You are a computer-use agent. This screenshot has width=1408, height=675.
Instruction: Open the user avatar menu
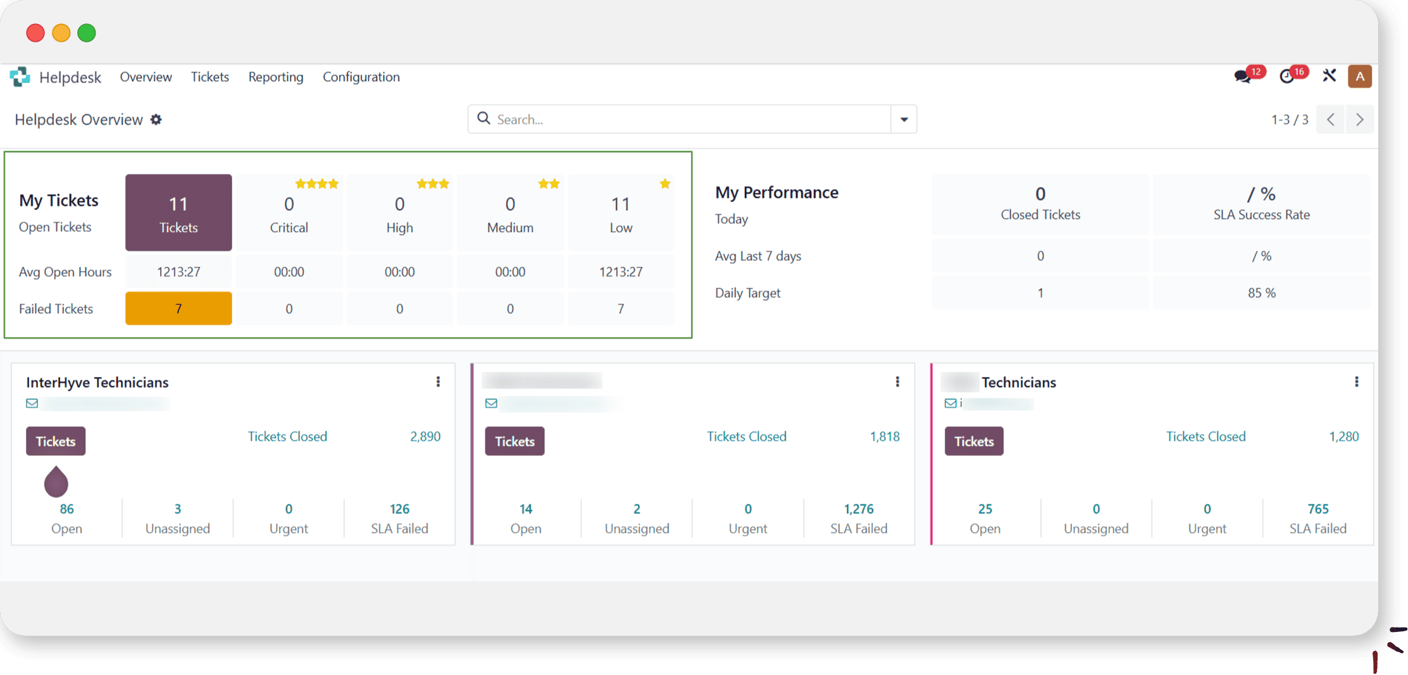click(x=1359, y=77)
